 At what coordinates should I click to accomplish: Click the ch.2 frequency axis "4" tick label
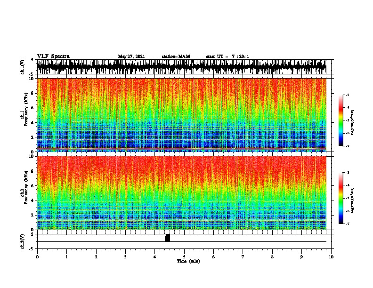click(x=32, y=200)
